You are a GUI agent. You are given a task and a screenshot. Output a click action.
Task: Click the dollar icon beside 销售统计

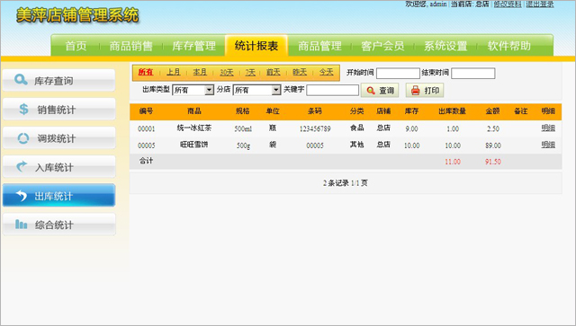click(23, 109)
